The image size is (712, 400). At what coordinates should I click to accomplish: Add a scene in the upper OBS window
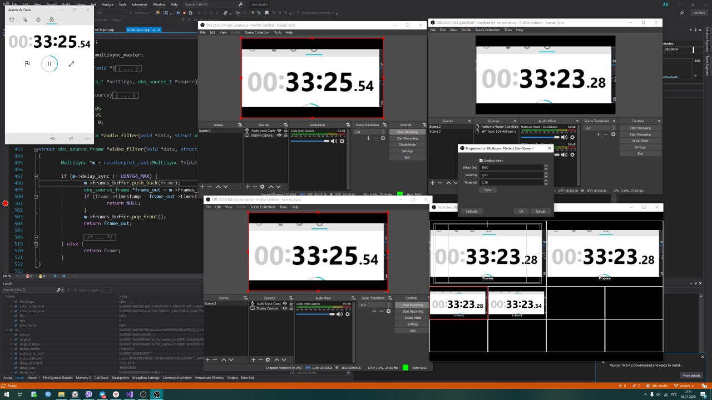click(202, 187)
